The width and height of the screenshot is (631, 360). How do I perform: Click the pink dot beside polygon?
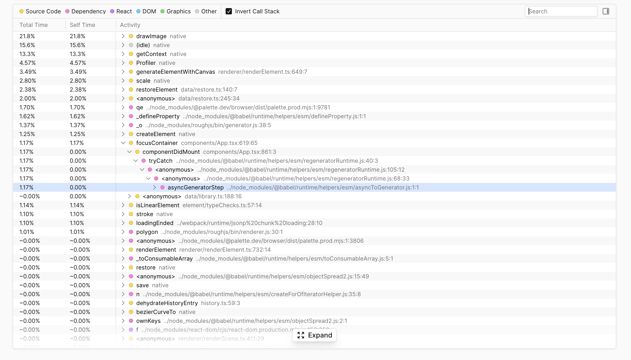coord(131,232)
